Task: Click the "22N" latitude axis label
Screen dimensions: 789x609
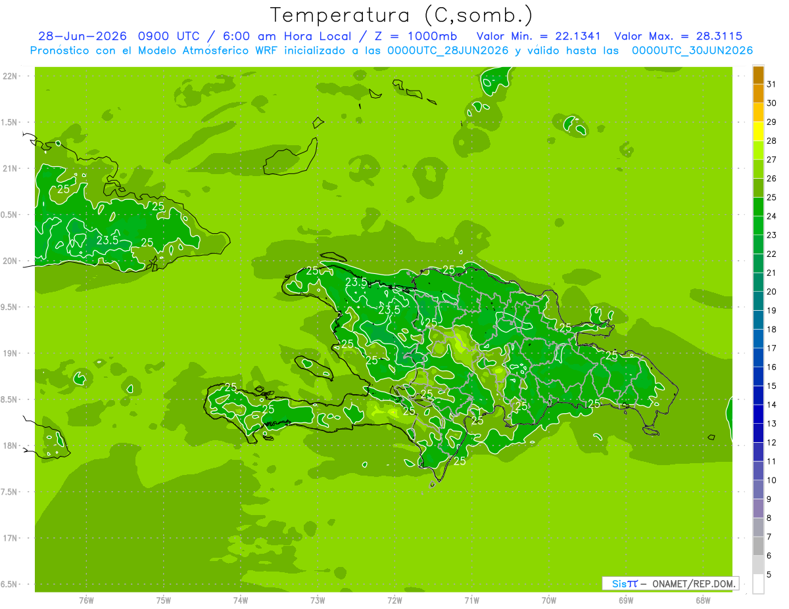Action: click(10, 76)
